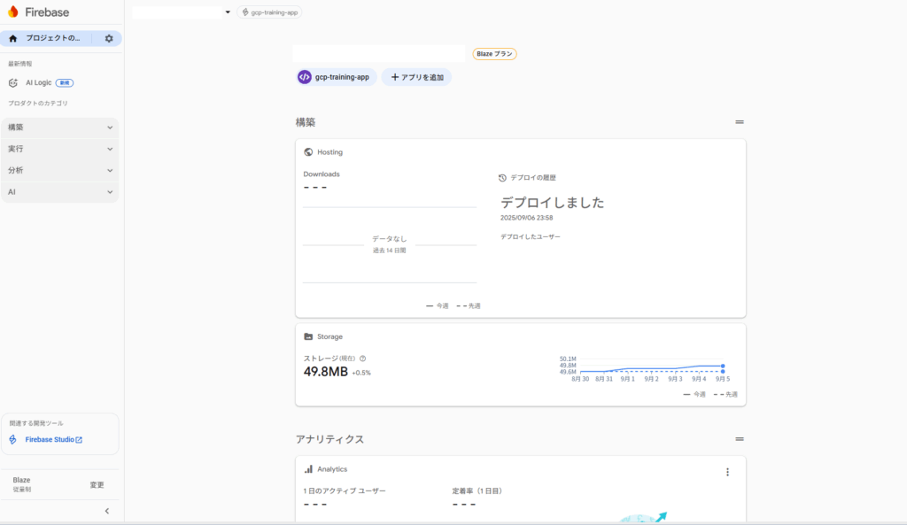Screen dimensions: 907x525
Task: Click the アプリを追加 button
Action: click(x=416, y=77)
